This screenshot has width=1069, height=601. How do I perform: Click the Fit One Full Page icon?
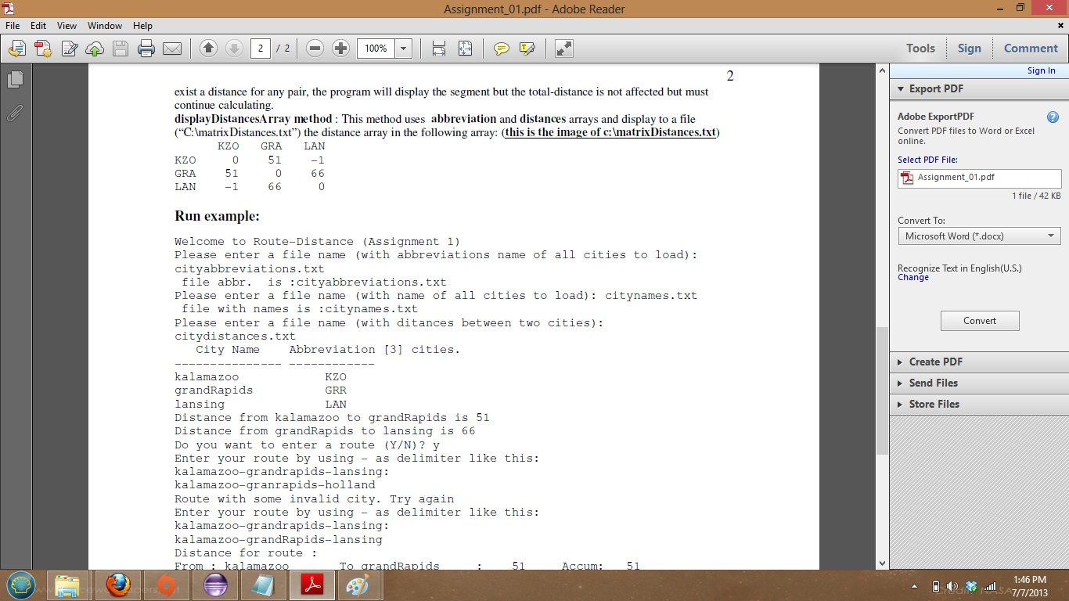[465, 49]
